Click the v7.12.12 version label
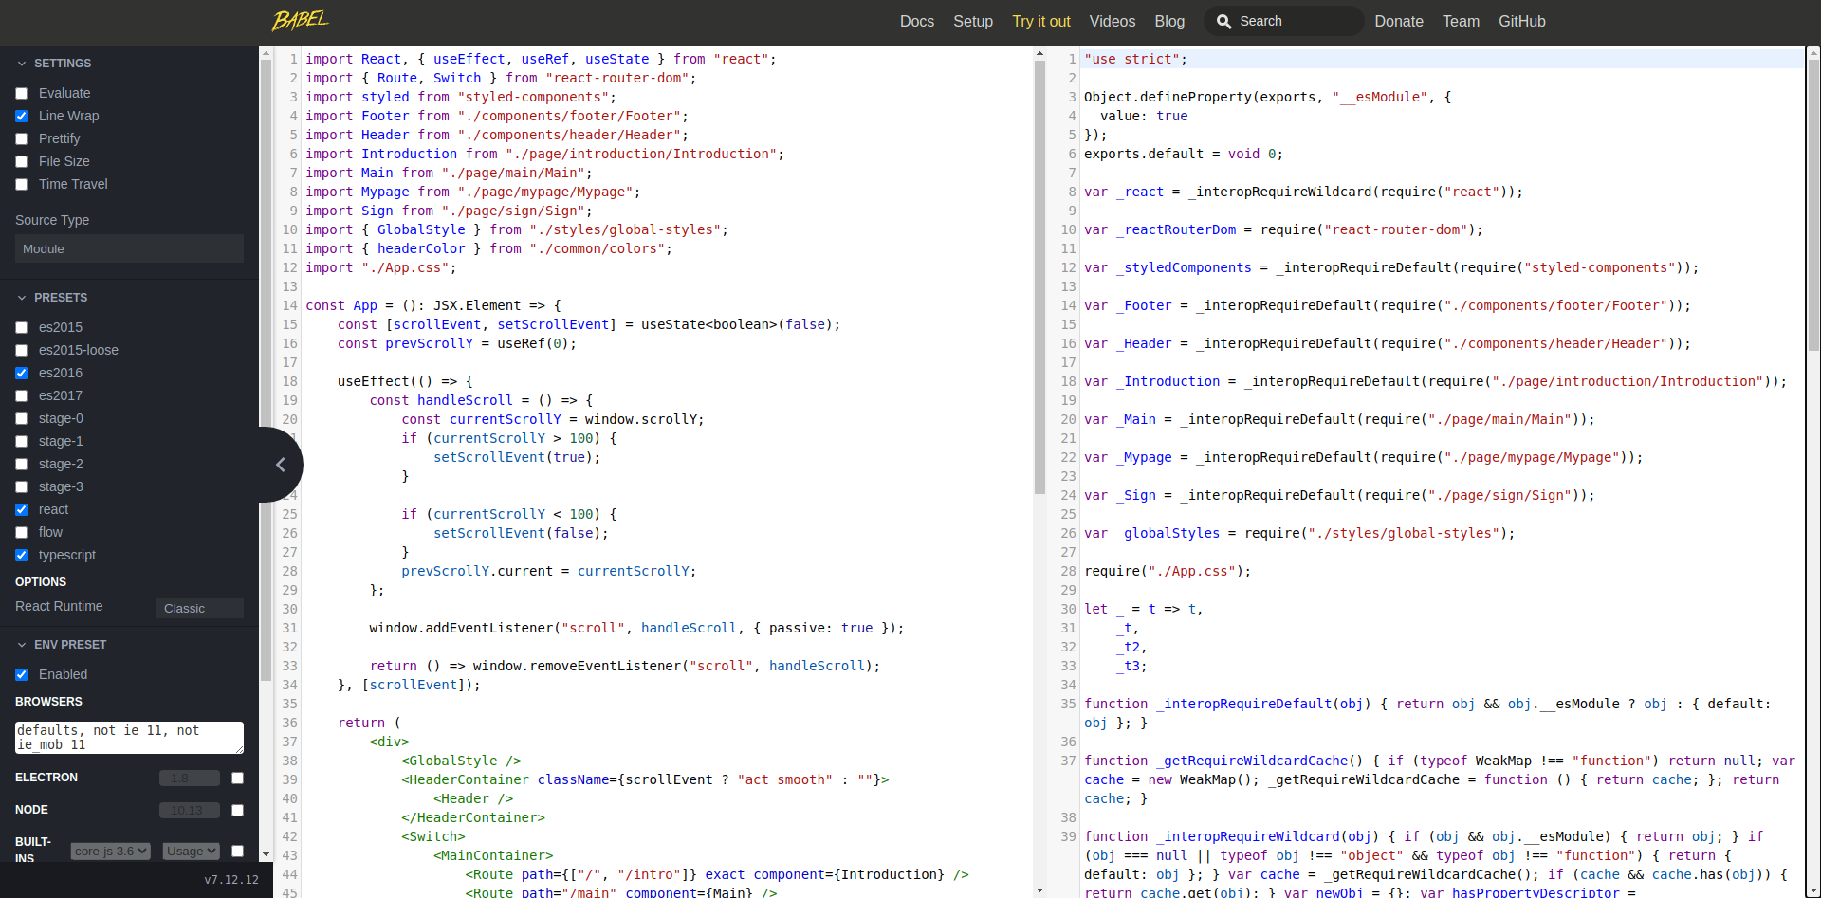Screen dimensions: 1821x898 tap(231, 880)
